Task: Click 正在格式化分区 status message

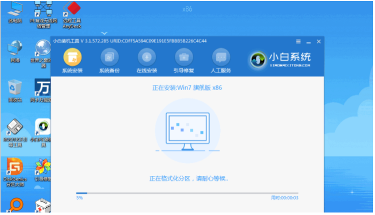Action: [188, 178]
